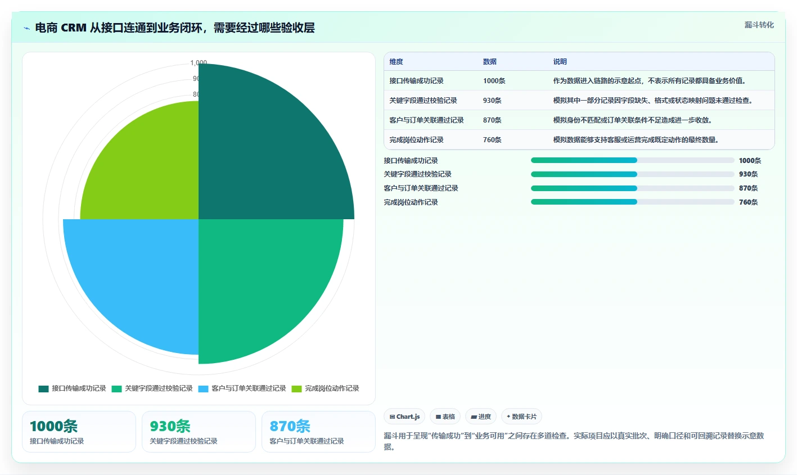Click progress bar for 客户与订单关联通过记录
The image size is (797, 475).
633,188
